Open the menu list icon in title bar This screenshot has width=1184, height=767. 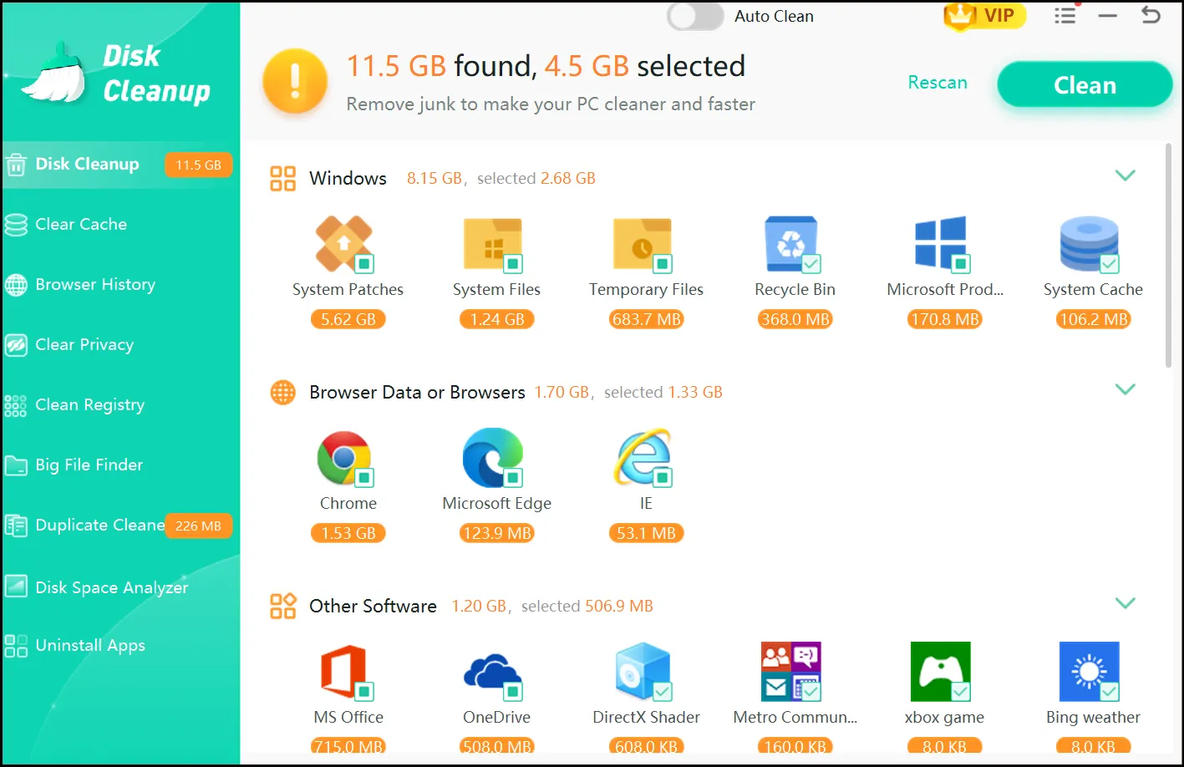[x=1065, y=15]
